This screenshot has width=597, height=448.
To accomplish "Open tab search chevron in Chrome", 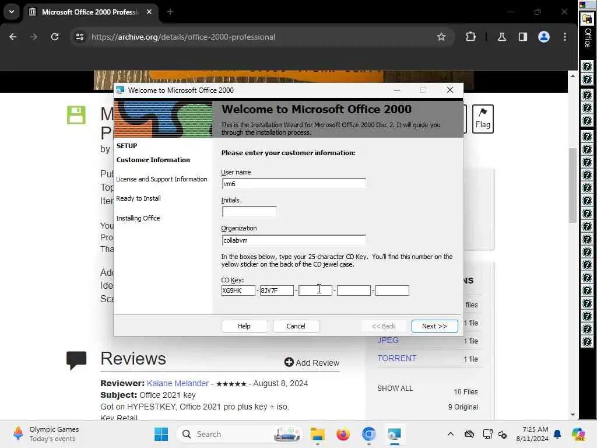I will pos(12,12).
